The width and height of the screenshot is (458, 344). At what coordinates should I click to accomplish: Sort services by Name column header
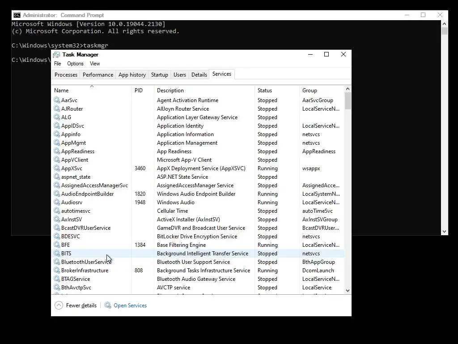click(x=91, y=90)
